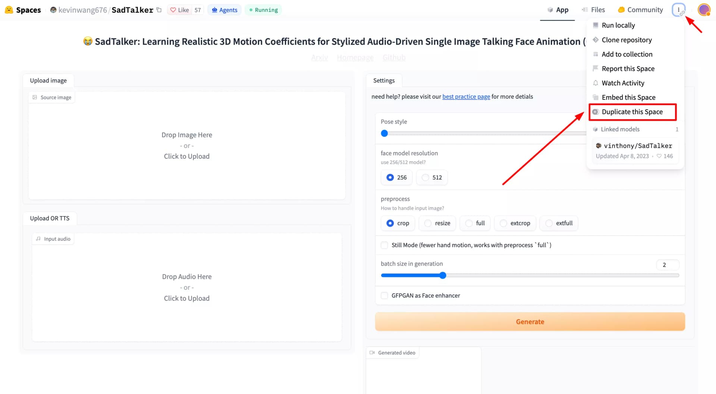Click the "Updated Apr 8, 2023" text
Screen dimensions: 716x394
622,156
